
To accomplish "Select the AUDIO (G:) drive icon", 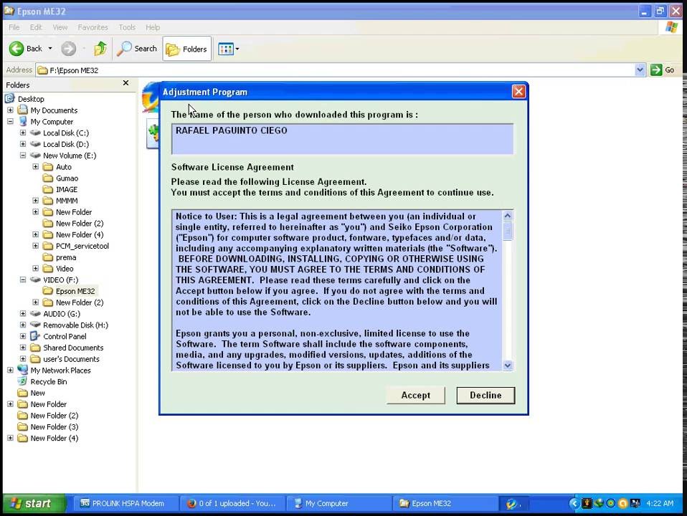I will [x=35, y=314].
